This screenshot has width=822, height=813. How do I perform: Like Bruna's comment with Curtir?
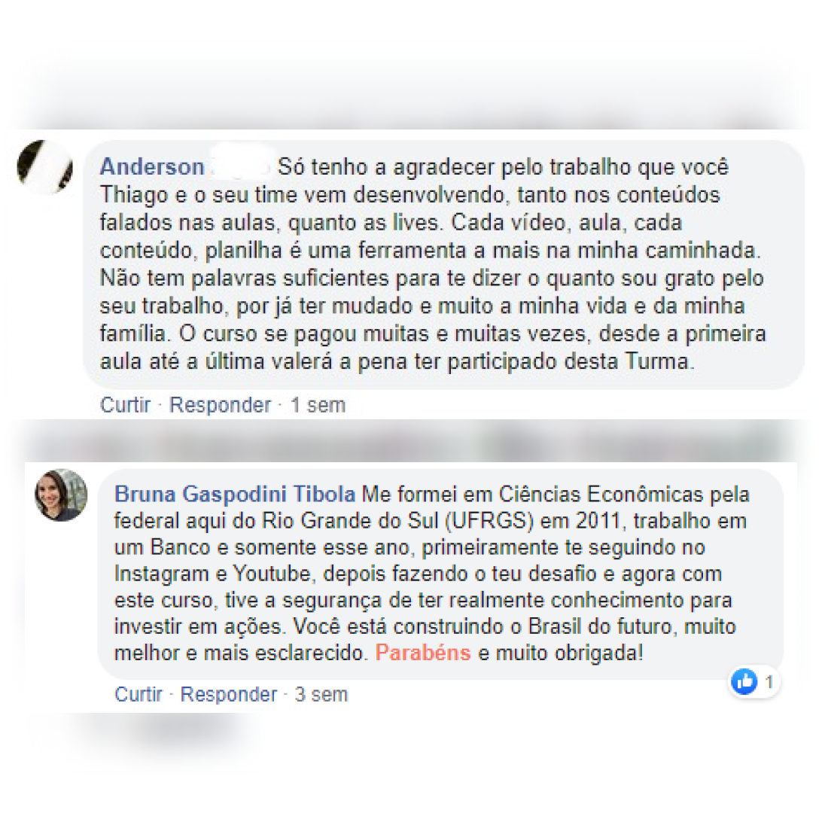coord(139,694)
